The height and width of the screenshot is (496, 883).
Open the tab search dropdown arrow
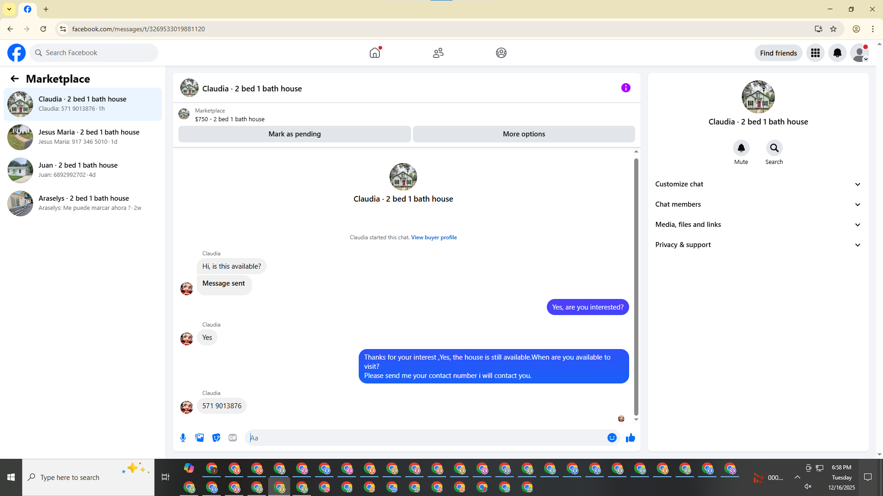(x=9, y=9)
